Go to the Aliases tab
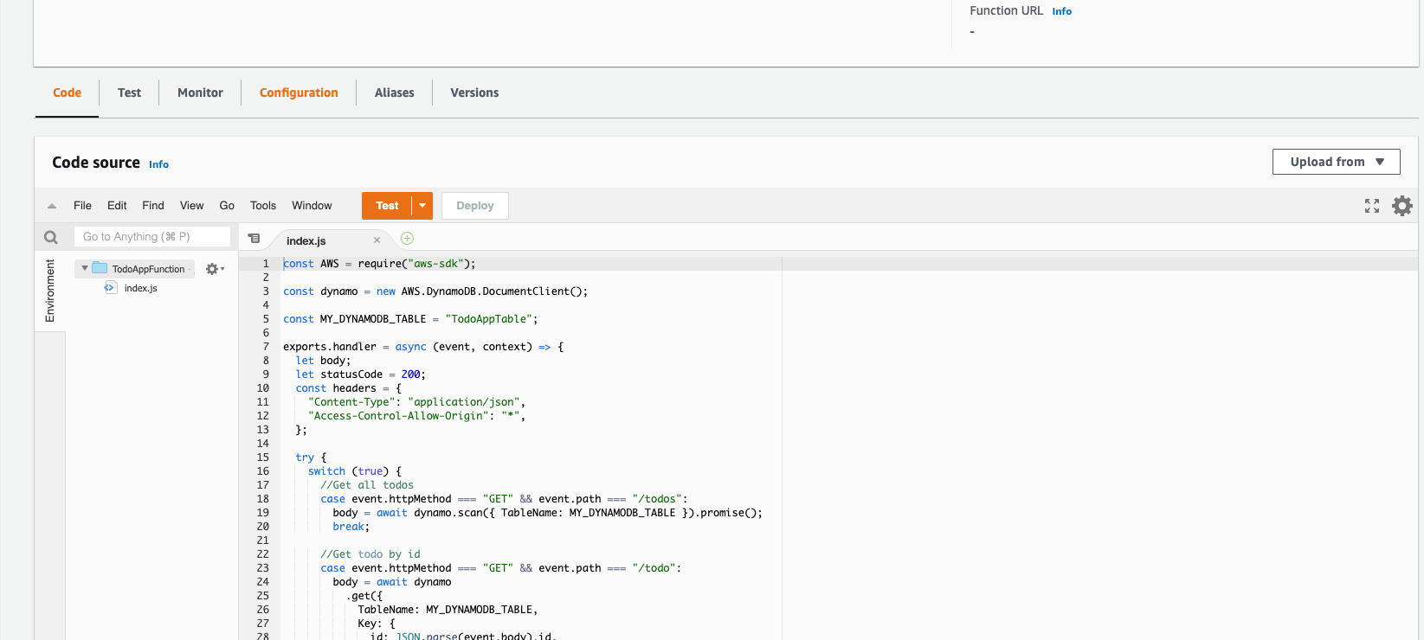Image resolution: width=1424 pixels, height=640 pixels. point(394,93)
